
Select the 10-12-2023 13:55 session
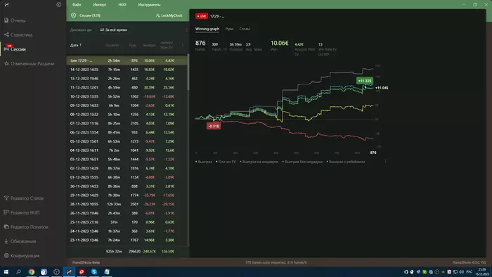(127, 96)
